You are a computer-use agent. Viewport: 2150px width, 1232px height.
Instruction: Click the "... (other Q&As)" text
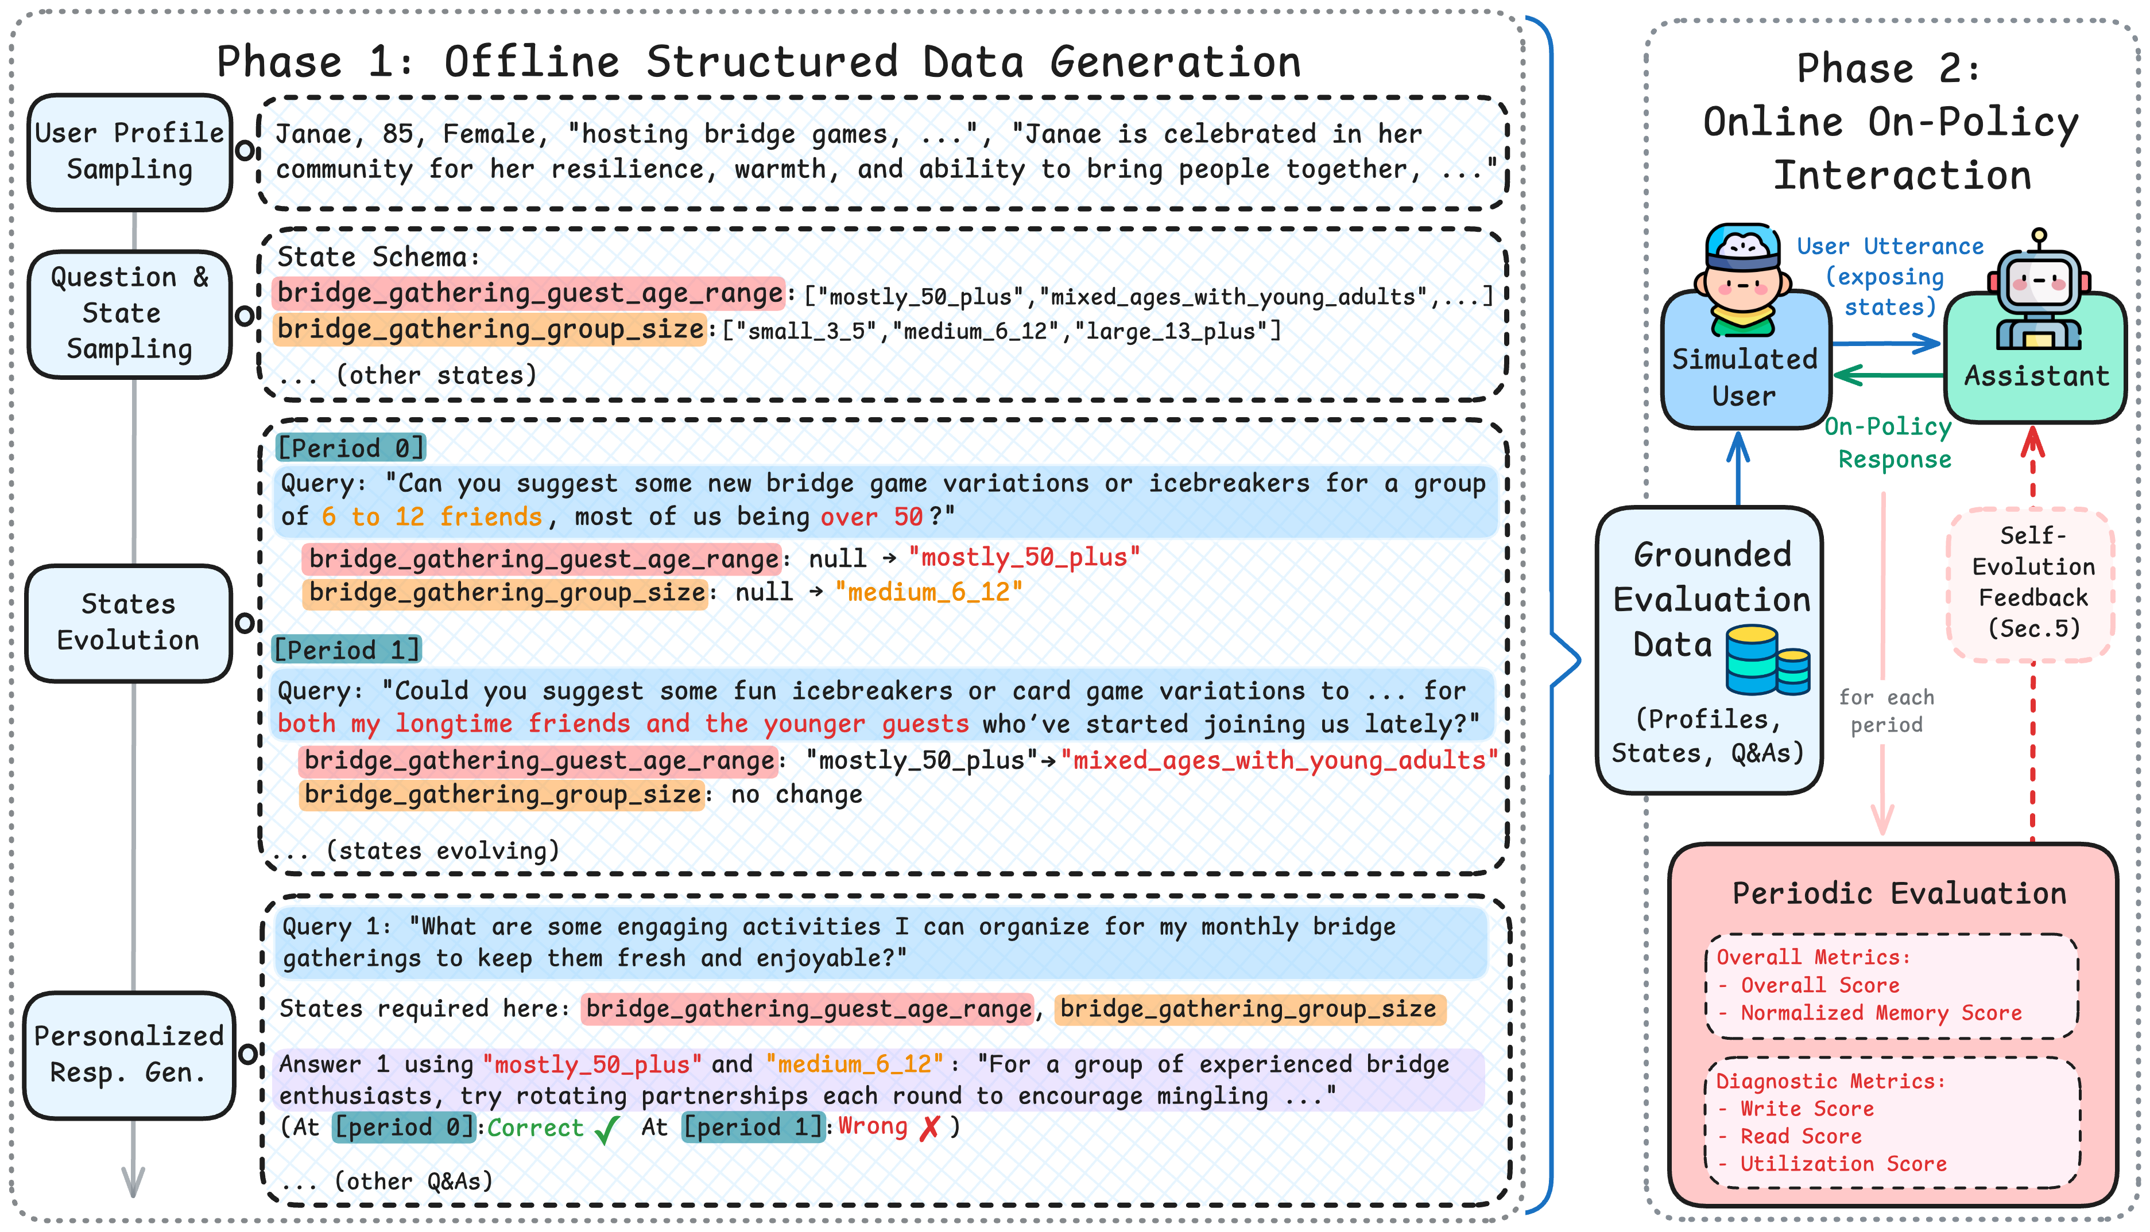388,1182
